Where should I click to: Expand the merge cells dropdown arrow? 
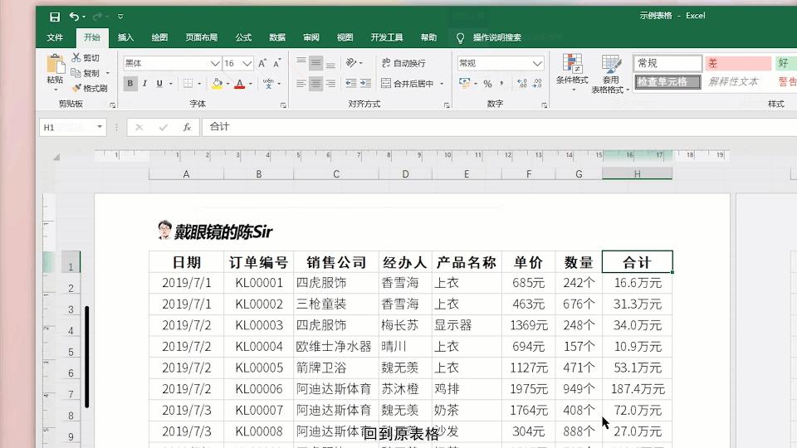click(x=442, y=83)
